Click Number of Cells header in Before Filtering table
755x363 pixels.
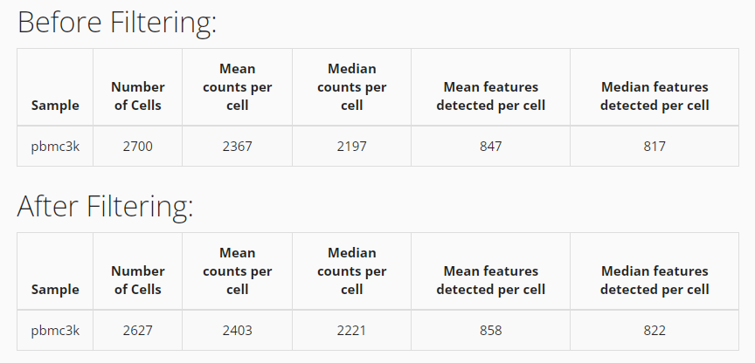[x=138, y=96]
